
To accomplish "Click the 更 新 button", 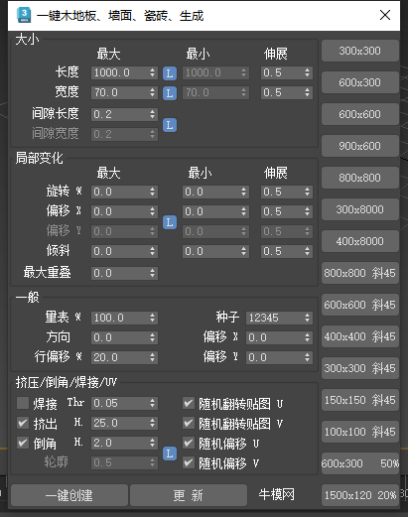I will click(x=189, y=495).
